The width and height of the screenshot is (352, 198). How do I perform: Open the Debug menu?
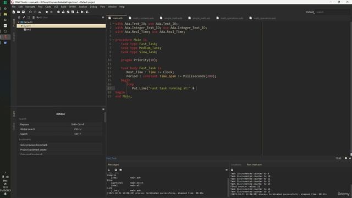(94, 7)
